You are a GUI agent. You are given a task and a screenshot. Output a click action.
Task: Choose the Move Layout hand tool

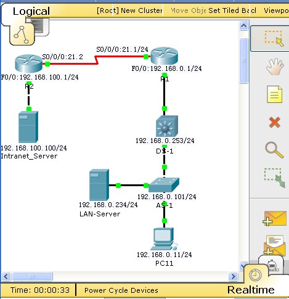coord(275,67)
